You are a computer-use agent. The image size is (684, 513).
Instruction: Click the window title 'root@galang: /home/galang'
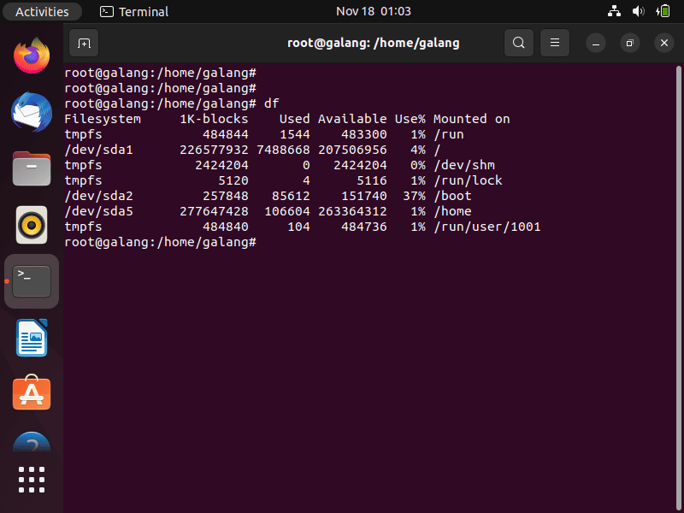point(374,43)
